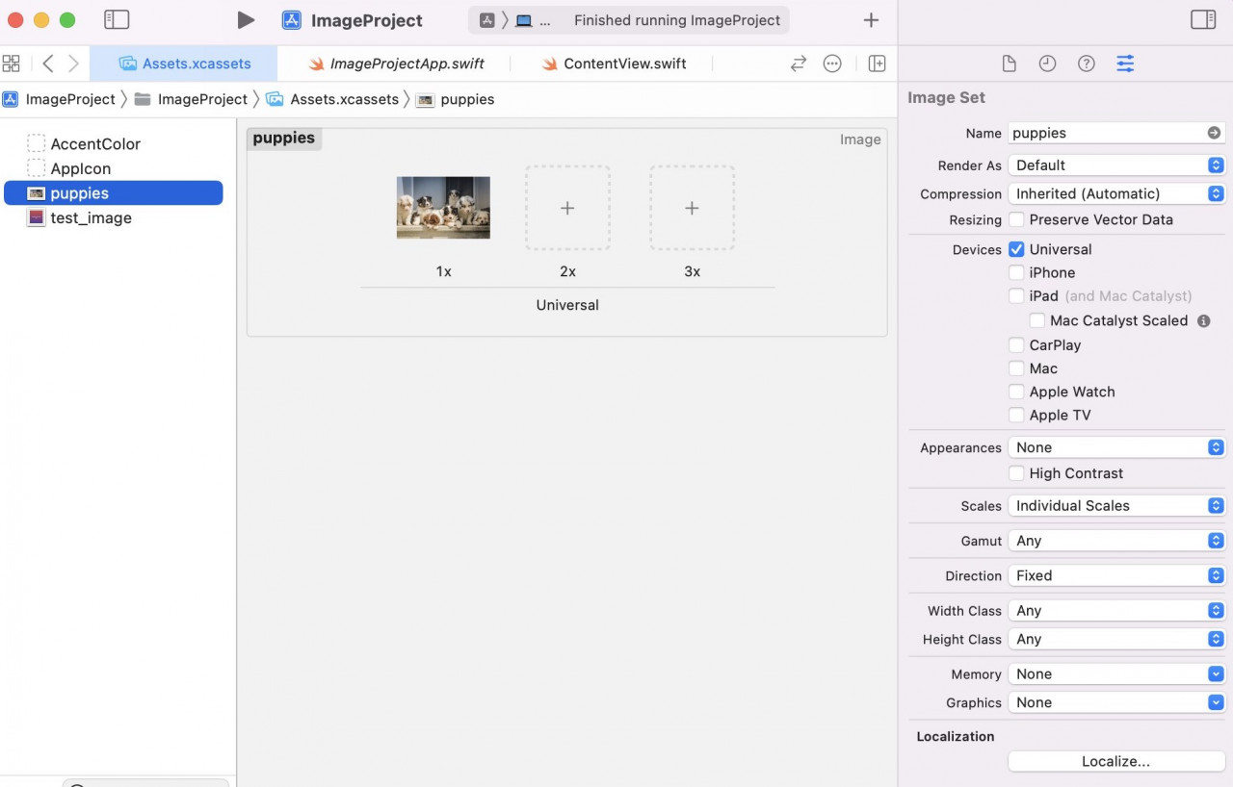This screenshot has width=1233, height=787.
Task: Open the Quick Help inspector
Action: (1086, 63)
